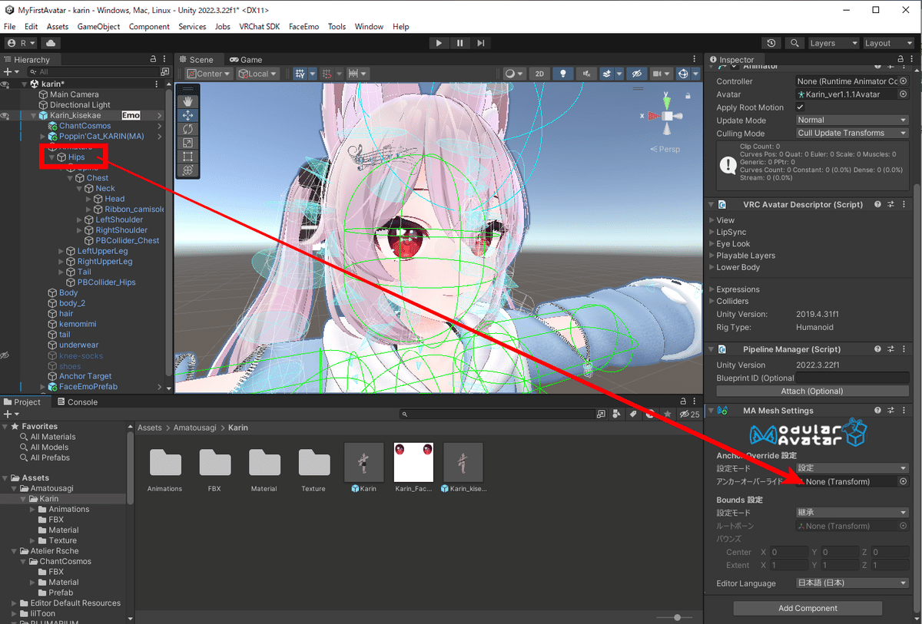This screenshot has width=922, height=624.
Task: Open the FaceEmo menu
Action: coord(304,26)
